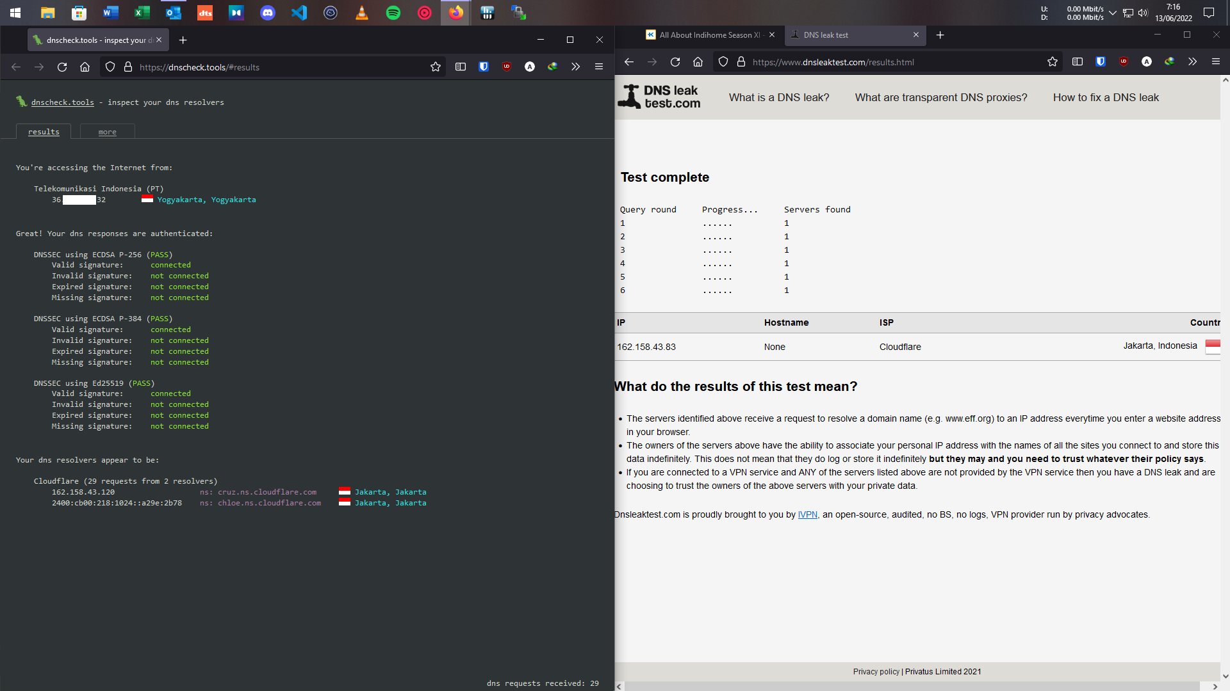1230x691 pixels.
Task: Click the Yogyakarta, Yogyakarta location link
Action: coord(206,200)
